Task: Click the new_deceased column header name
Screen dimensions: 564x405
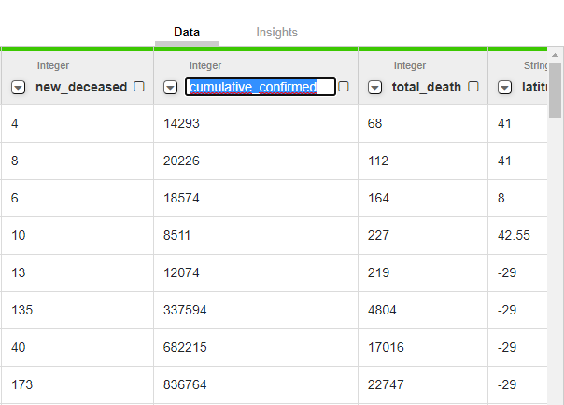Action: coord(81,87)
